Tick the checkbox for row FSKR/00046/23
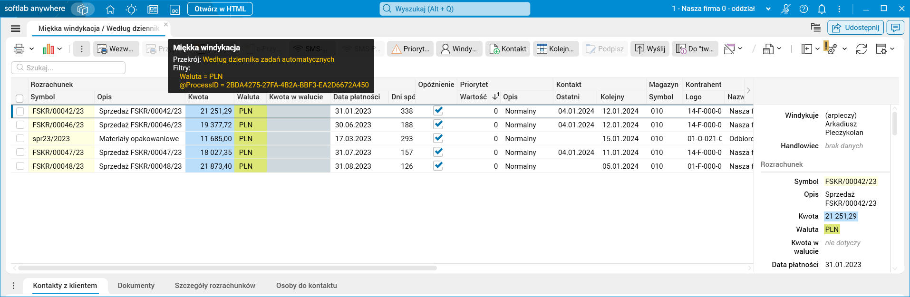The width and height of the screenshot is (910, 297). (20, 125)
